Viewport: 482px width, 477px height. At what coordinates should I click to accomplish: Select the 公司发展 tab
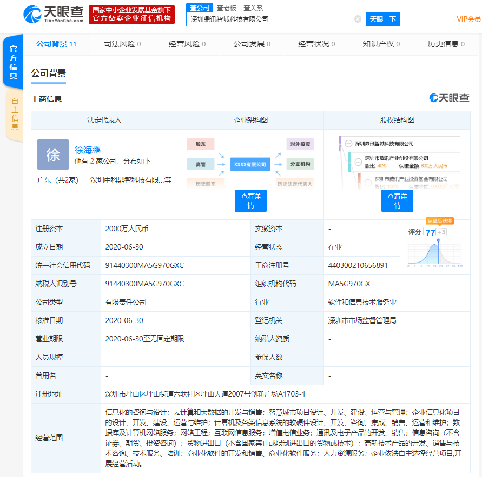252,44
